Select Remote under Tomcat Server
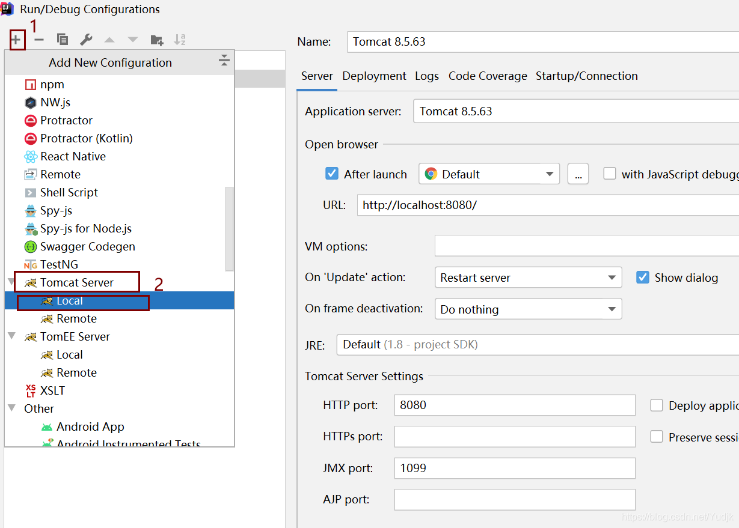Viewport: 739px width, 528px height. [x=120, y=319]
